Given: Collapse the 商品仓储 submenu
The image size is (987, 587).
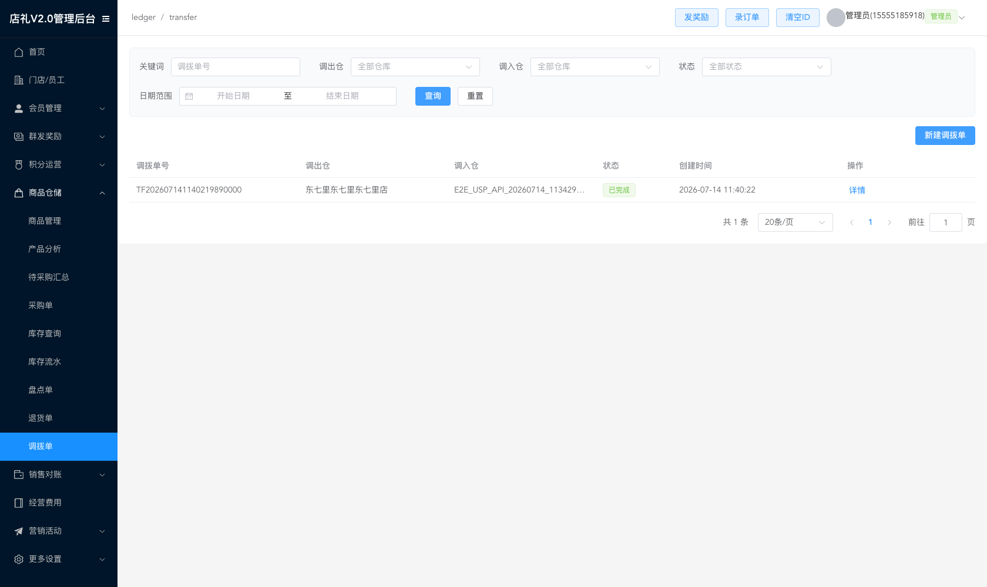Looking at the screenshot, I should pos(59,193).
